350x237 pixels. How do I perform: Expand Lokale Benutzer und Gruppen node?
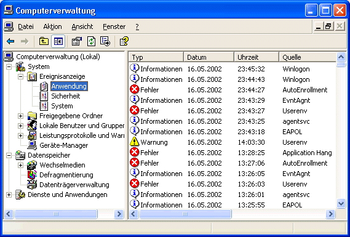coord(20,126)
